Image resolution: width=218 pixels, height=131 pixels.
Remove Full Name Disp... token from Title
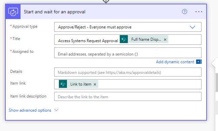tap(165, 40)
